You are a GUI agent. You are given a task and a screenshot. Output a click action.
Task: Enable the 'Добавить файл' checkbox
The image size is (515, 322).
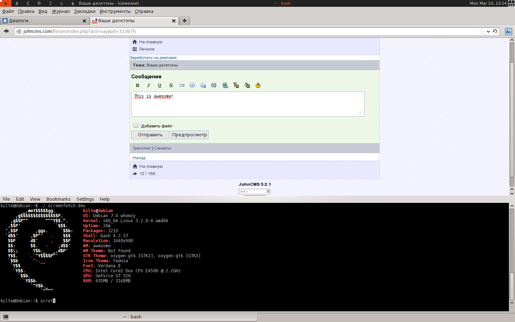(136, 125)
